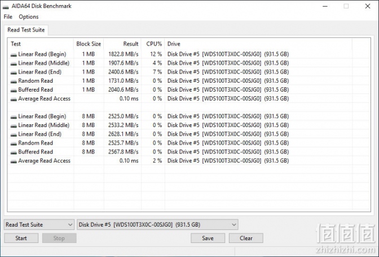Click the 4 % CPU value
This screenshot has width=379, height=257.
(x=157, y=63)
